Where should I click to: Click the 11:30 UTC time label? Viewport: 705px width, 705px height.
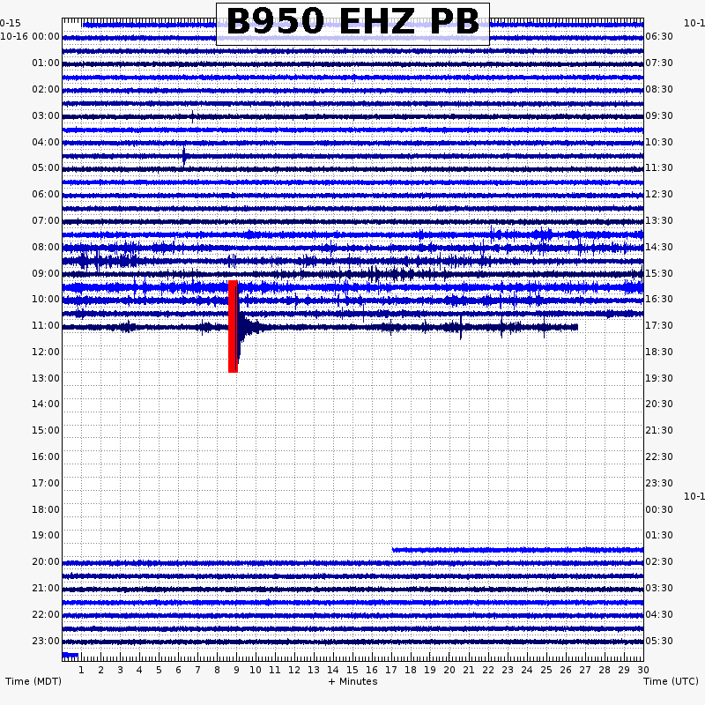click(659, 167)
